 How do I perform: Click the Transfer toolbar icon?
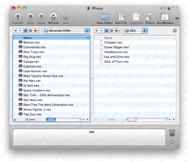[x=18, y=17]
